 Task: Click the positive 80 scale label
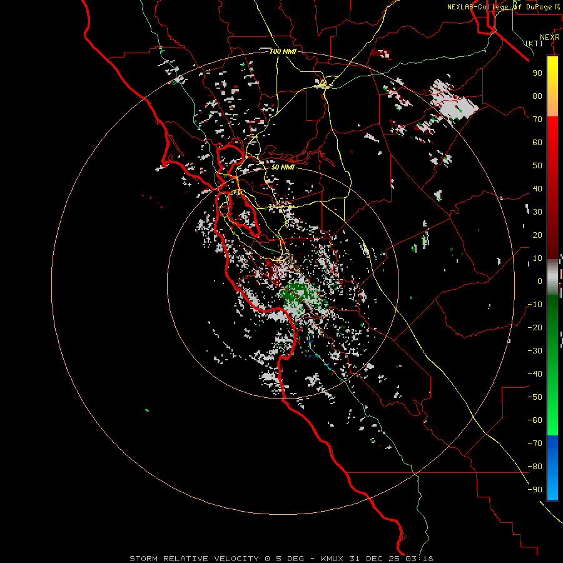537,96
